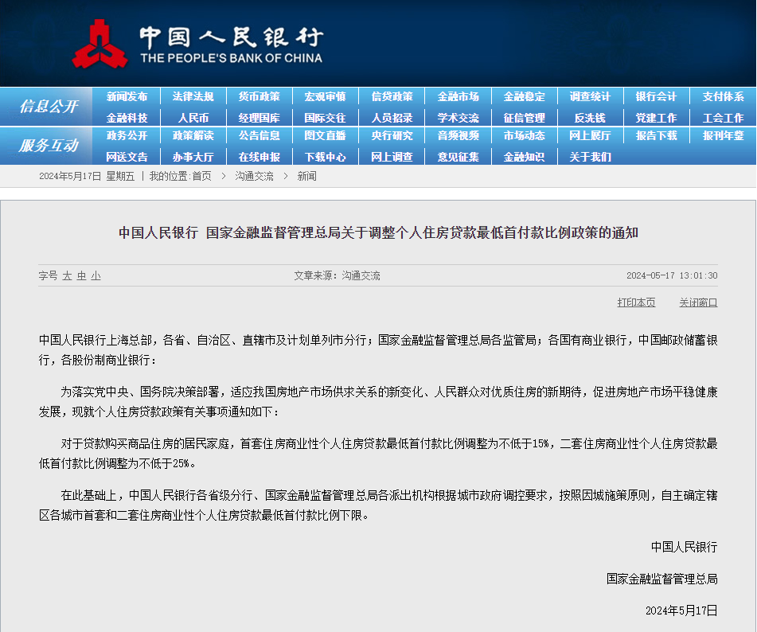Set font size to small (小)
Viewport: 757px width, 632px height.
pos(96,275)
